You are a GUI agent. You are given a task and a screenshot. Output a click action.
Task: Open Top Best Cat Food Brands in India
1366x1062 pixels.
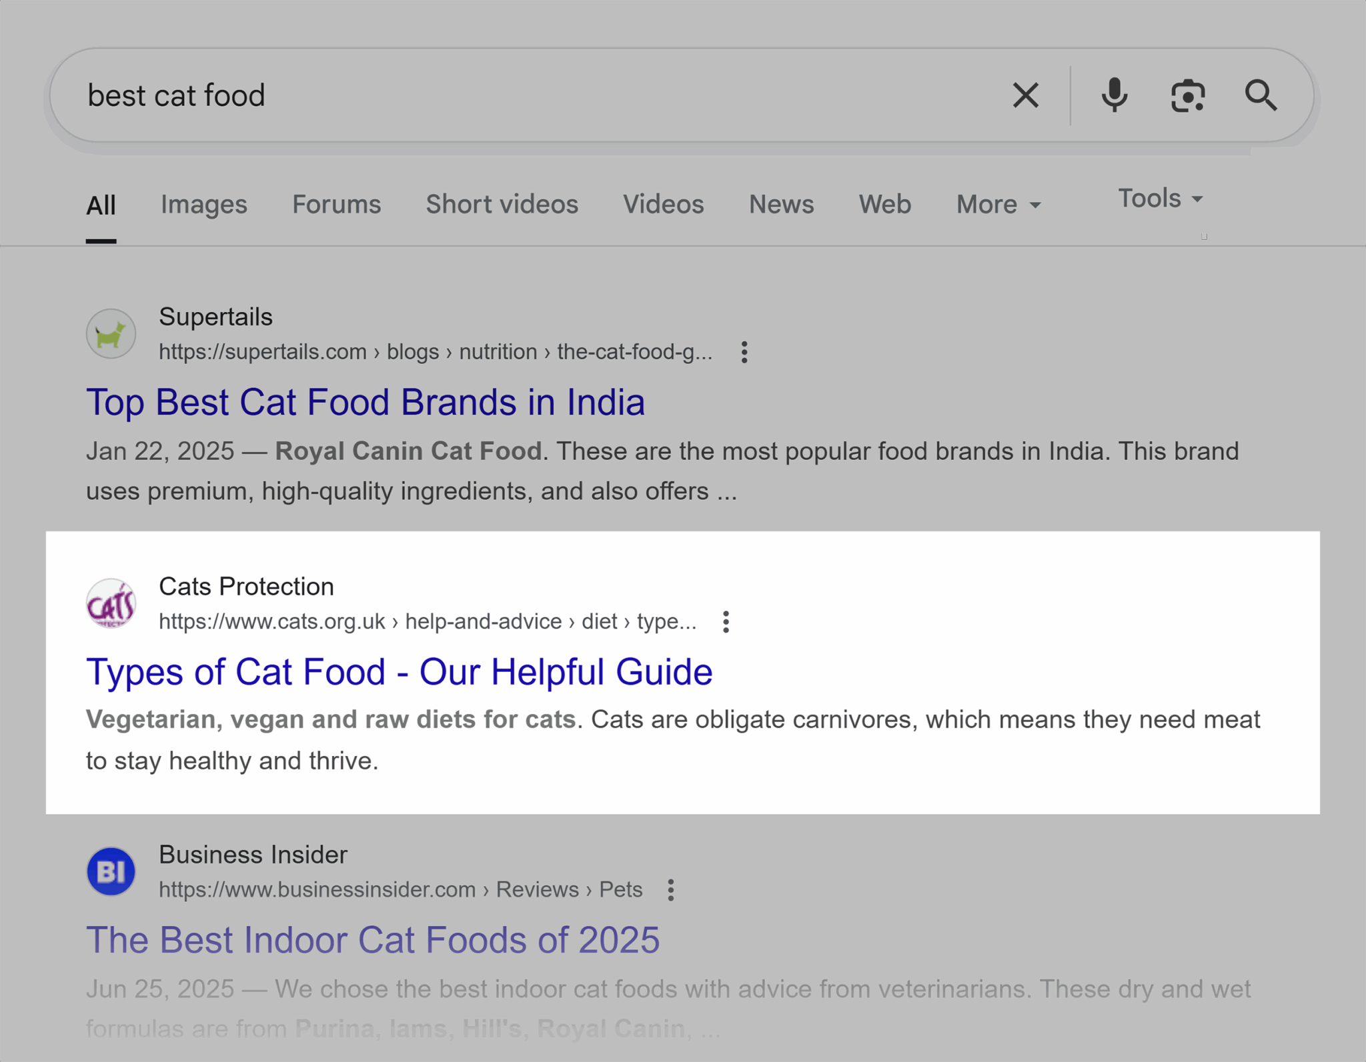pyautogui.click(x=366, y=402)
